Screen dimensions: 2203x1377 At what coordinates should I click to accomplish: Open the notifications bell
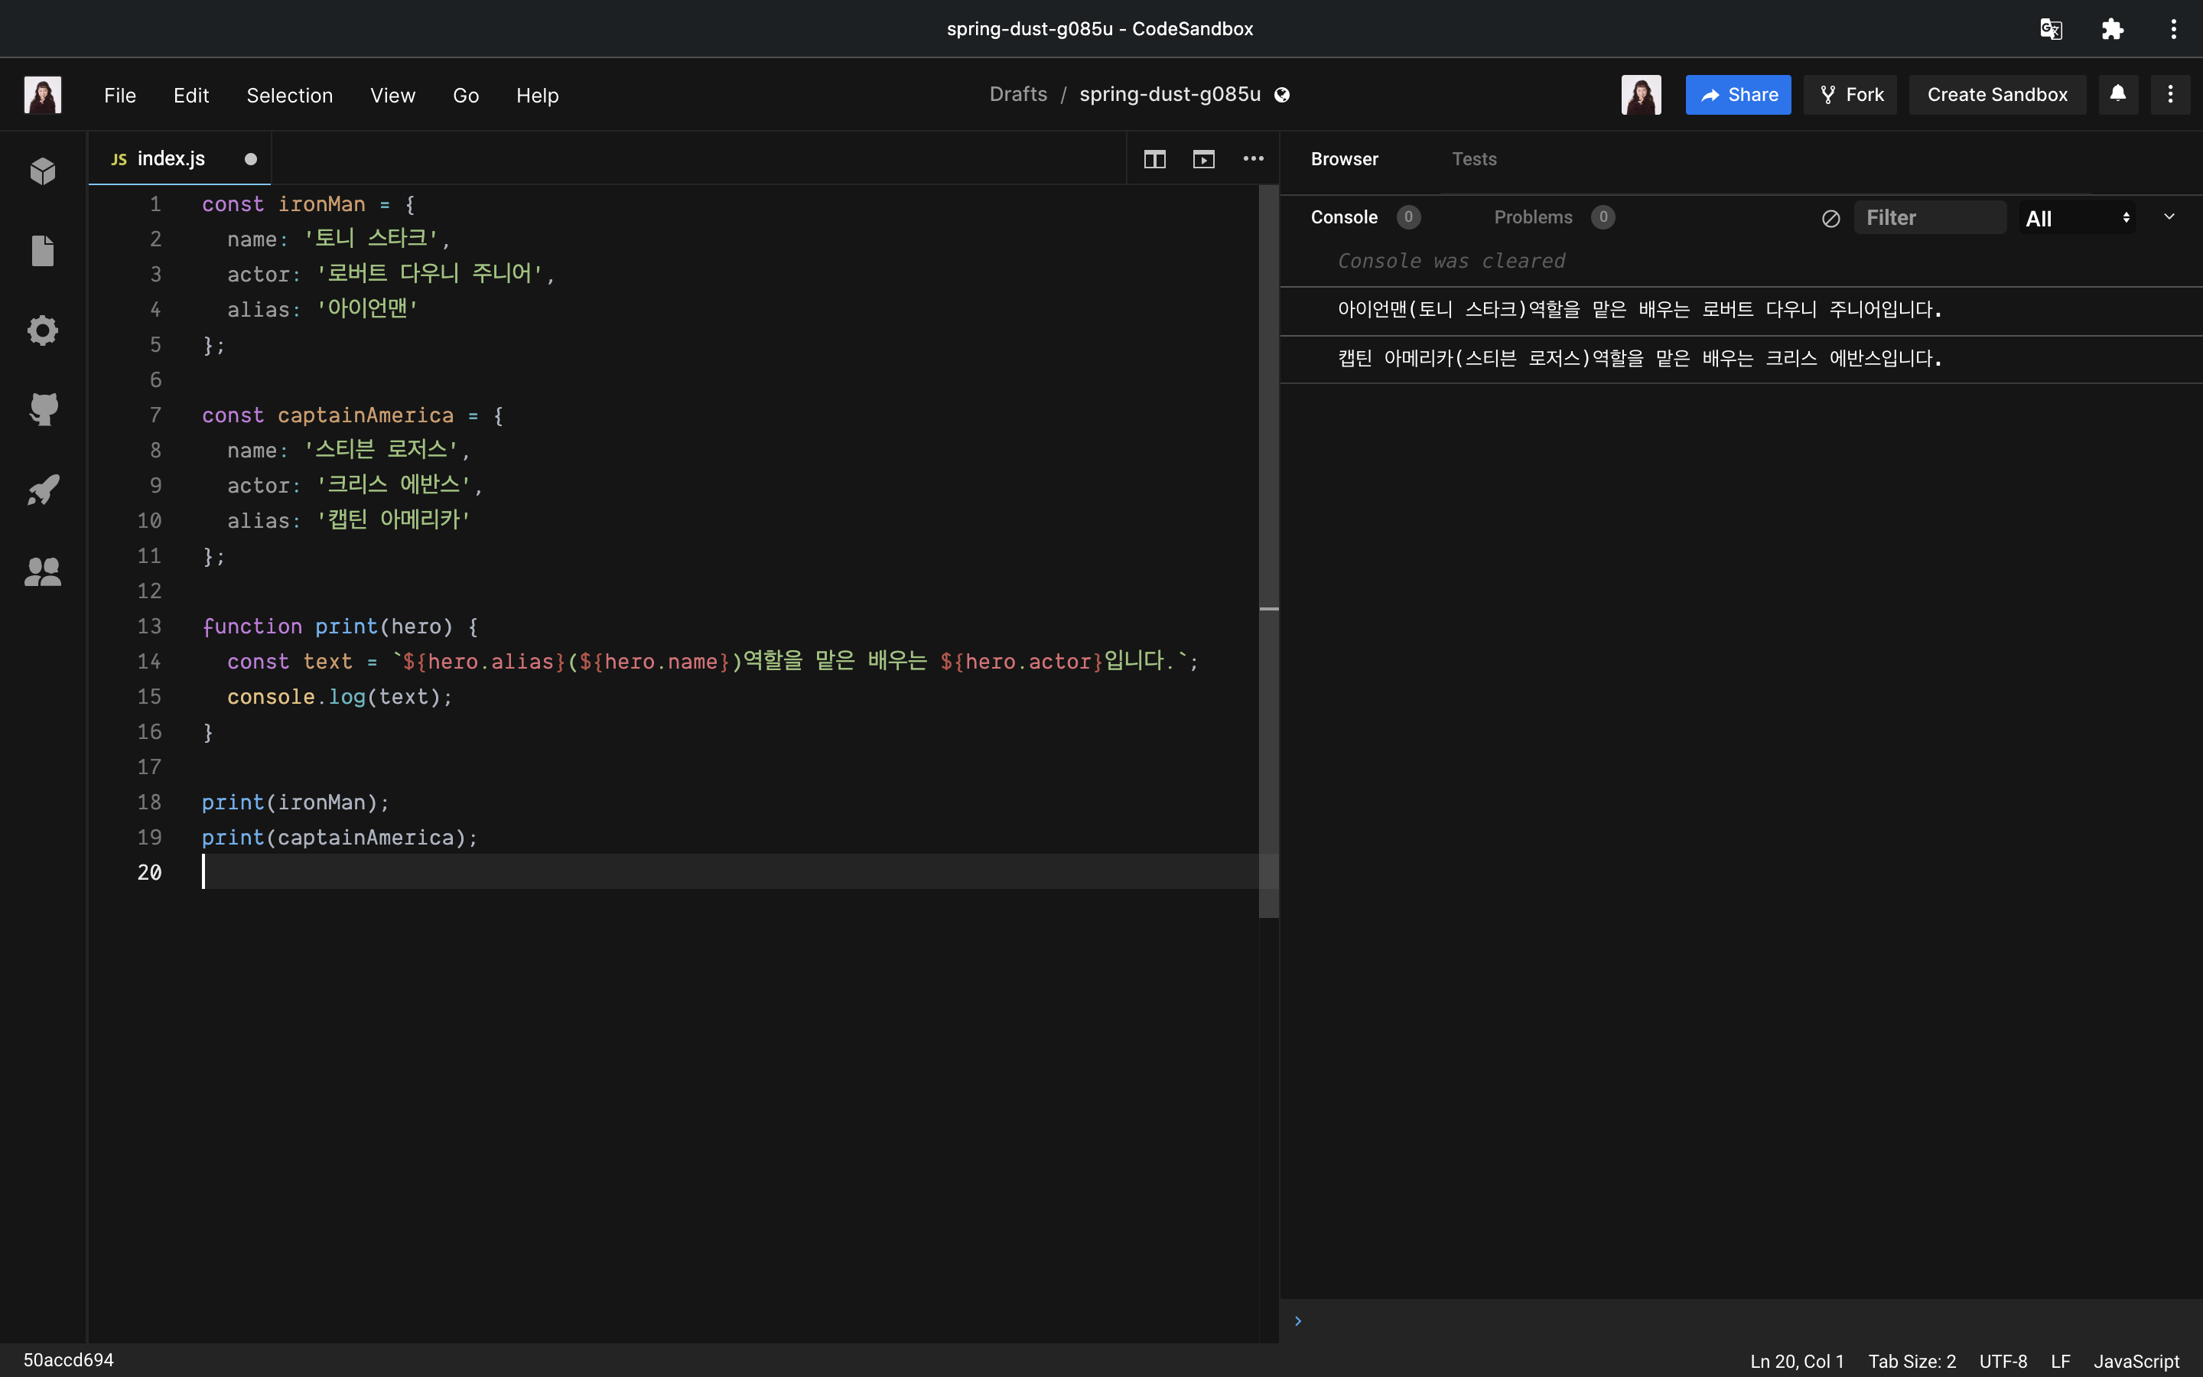pos(2118,94)
